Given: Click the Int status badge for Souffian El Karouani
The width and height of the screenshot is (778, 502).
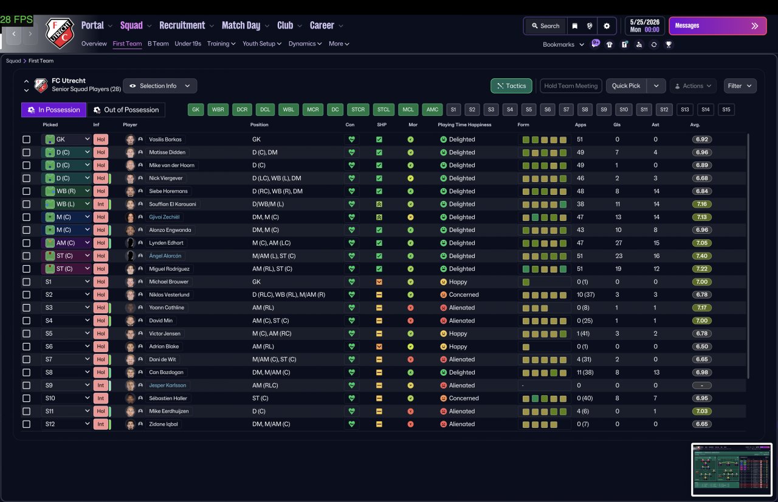Looking at the screenshot, I should tap(101, 204).
